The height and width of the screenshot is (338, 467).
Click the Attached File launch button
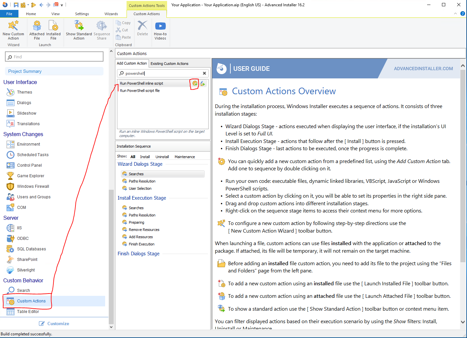coord(37,30)
